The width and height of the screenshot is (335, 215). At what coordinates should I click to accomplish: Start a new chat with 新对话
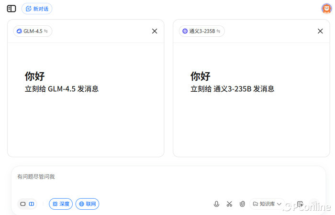(37, 9)
